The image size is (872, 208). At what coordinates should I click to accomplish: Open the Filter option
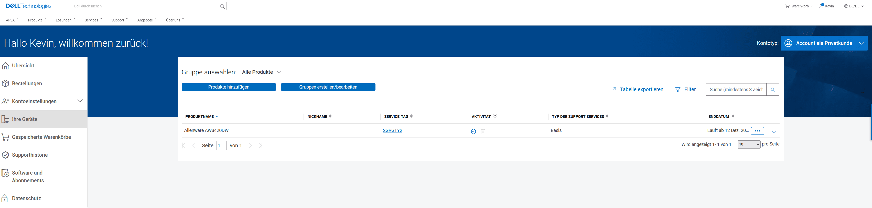(685, 90)
